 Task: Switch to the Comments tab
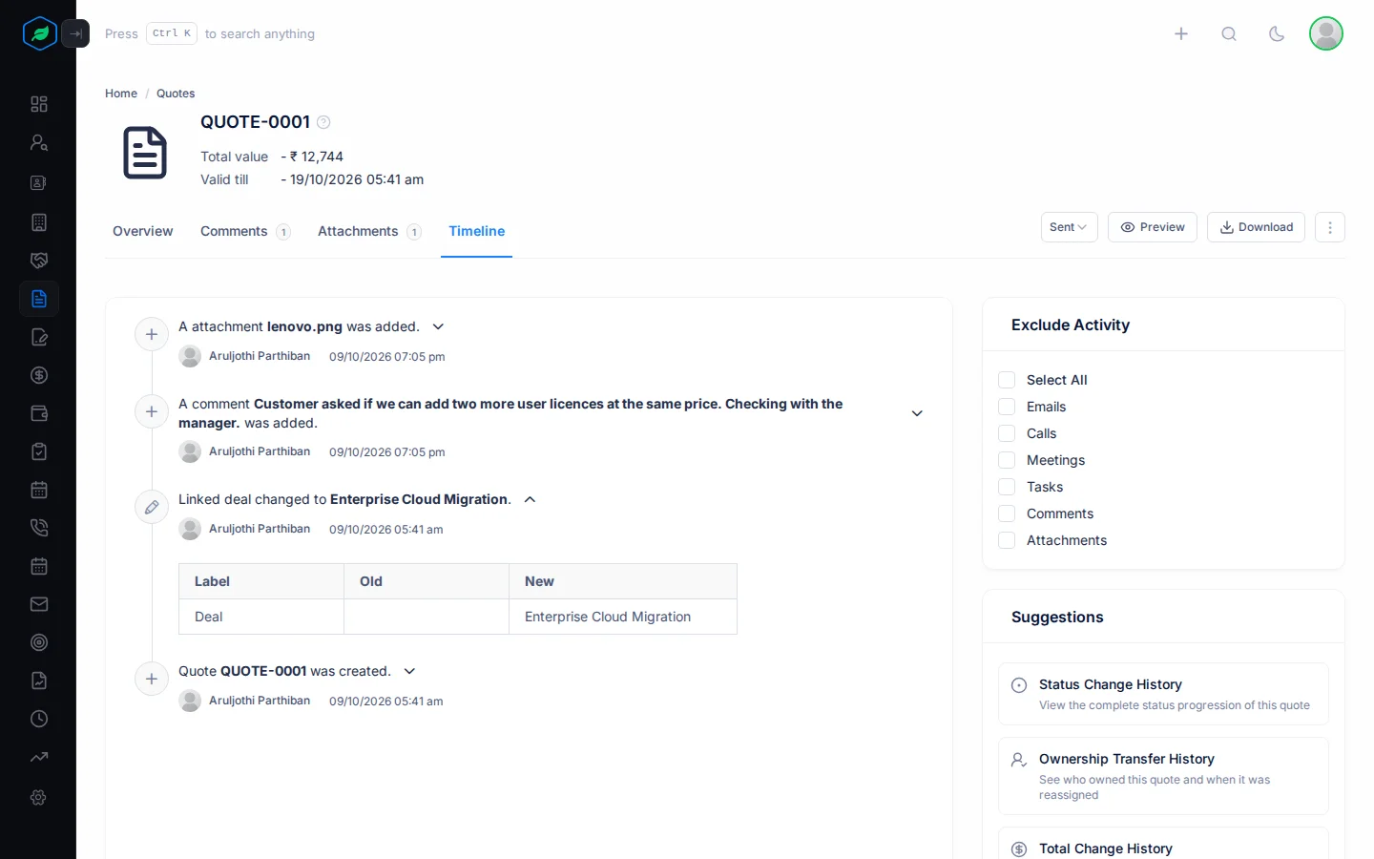pos(245,231)
